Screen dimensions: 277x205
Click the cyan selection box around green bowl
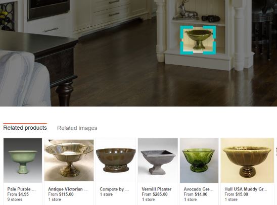(198, 40)
